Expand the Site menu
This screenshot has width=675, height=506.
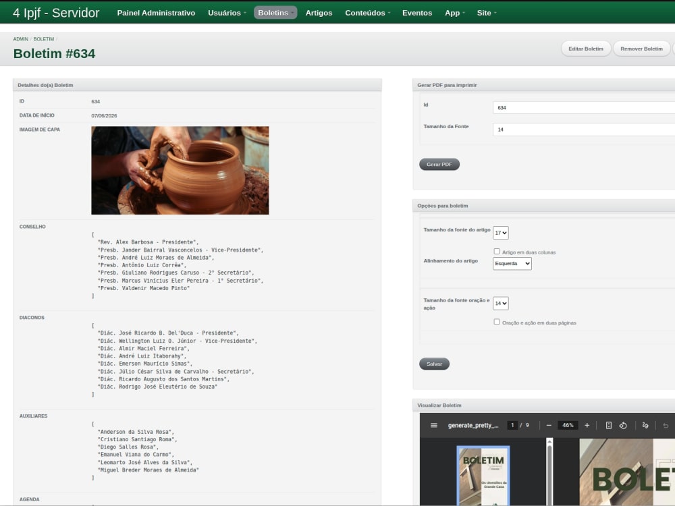click(487, 13)
